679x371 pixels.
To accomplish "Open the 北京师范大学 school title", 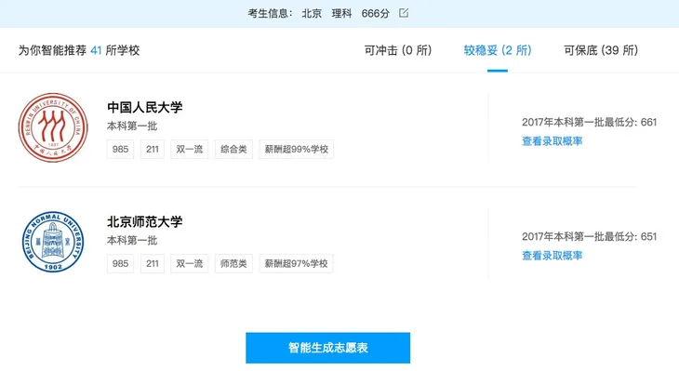I will click(x=144, y=221).
